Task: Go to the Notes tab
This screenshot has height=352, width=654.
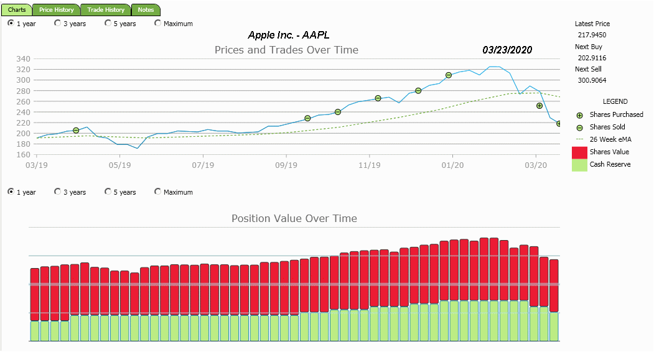Action: coord(146,10)
